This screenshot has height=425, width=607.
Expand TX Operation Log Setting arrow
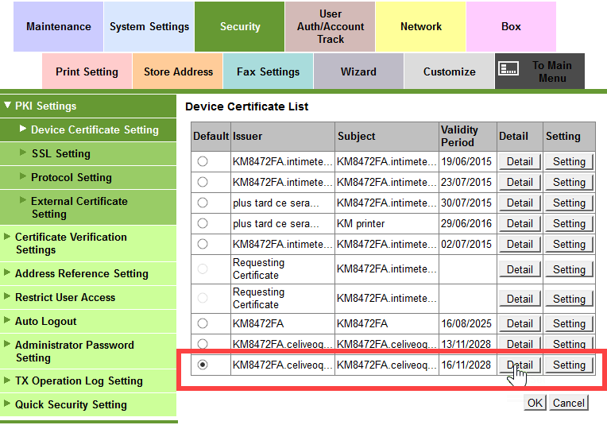coord(7,380)
